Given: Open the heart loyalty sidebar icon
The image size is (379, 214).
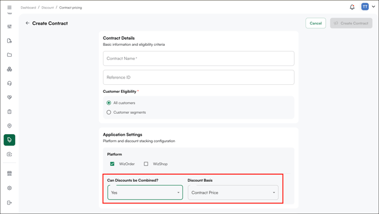Looking at the screenshot, I should tap(10, 97).
